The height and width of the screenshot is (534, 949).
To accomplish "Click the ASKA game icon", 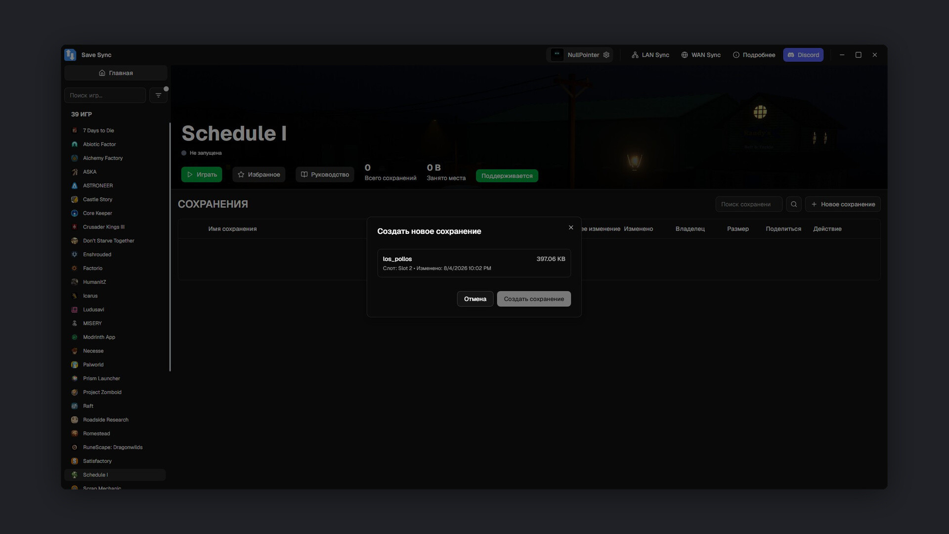I will tap(75, 172).
